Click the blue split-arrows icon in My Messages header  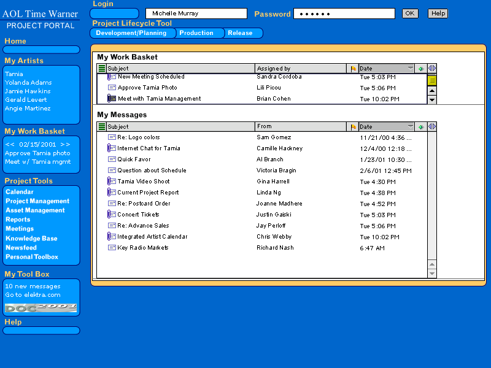point(432,126)
